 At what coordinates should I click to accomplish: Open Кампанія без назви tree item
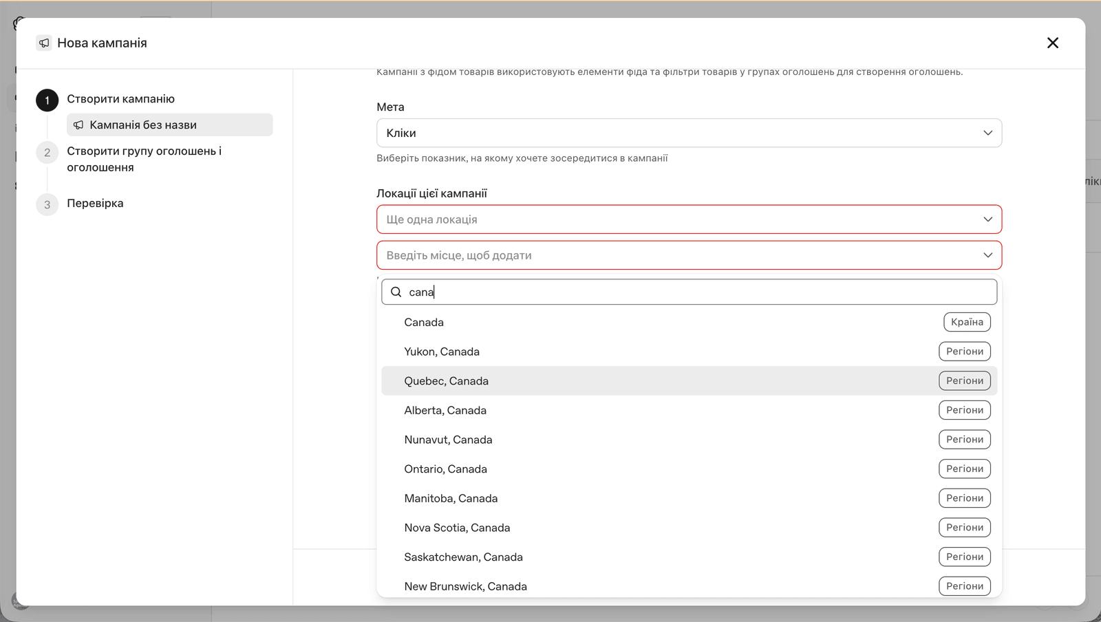coord(169,125)
